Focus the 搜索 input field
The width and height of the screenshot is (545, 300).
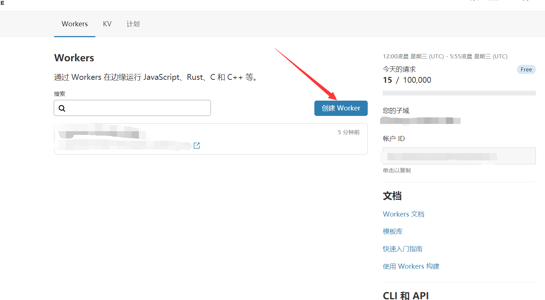coord(132,108)
